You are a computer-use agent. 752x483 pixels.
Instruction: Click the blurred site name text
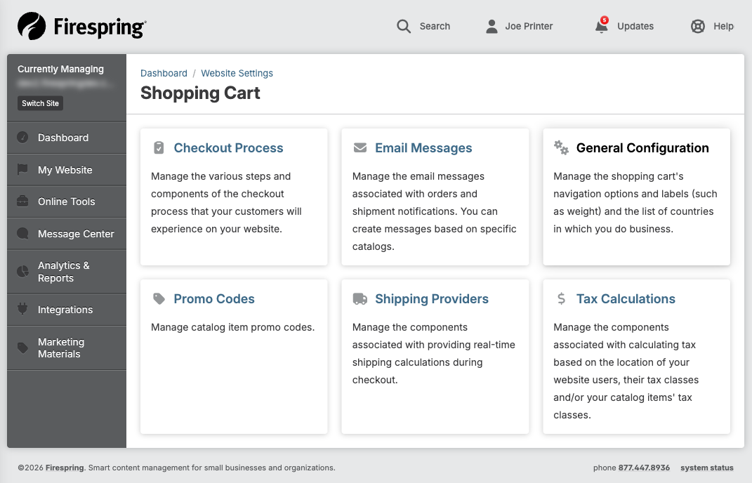click(x=65, y=84)
